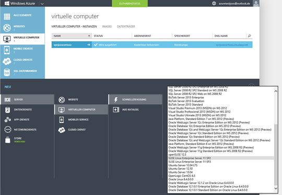Click the image list scrollbar up arrow

[276, 91]
